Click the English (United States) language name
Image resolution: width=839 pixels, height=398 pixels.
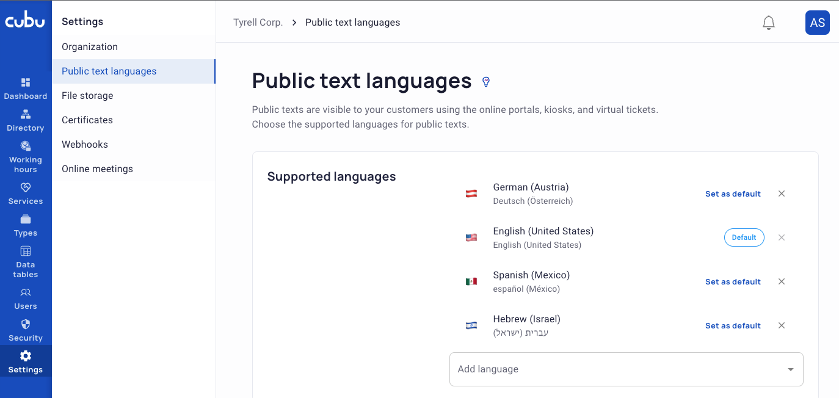[543, 231]
